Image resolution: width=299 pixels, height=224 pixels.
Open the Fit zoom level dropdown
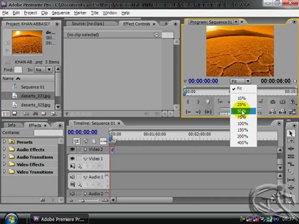click(x=241, y=81)
